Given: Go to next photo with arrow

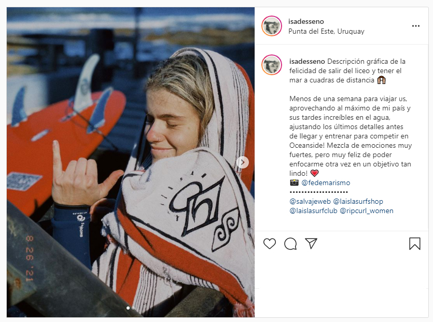Looking at the screenshot, I should [243, 162].
